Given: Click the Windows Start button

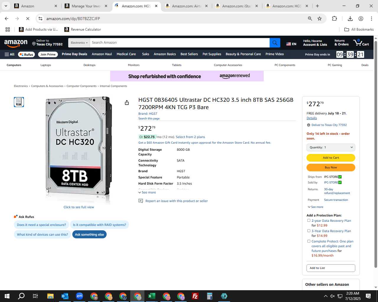Looking at the screenshot, I should [7, 296].
